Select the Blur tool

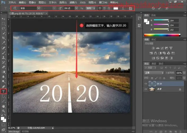tap(3, 77)
